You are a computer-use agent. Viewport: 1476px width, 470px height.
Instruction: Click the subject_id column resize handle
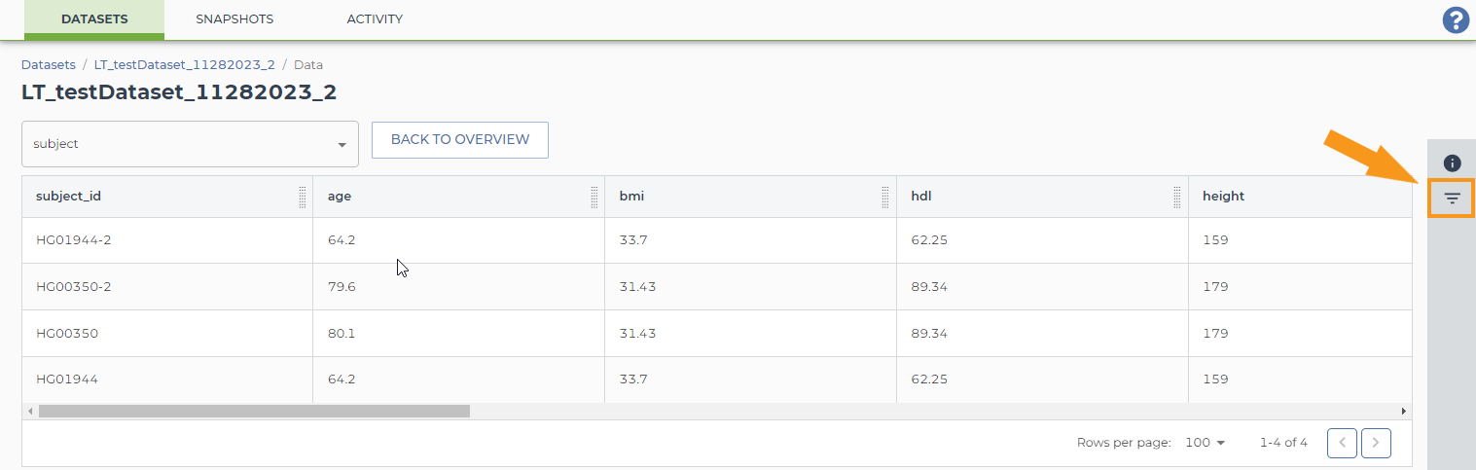[x=303, y=197]
